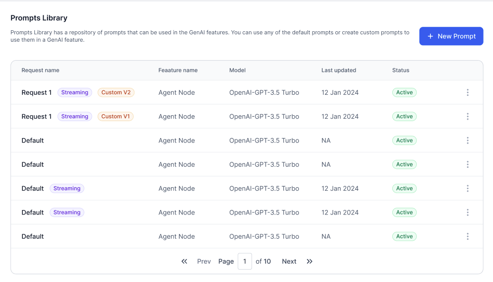The image size is (493, 282).
Task: Select the Custom V2 tag
Action: pyautogui.click(x=116, y=92)
